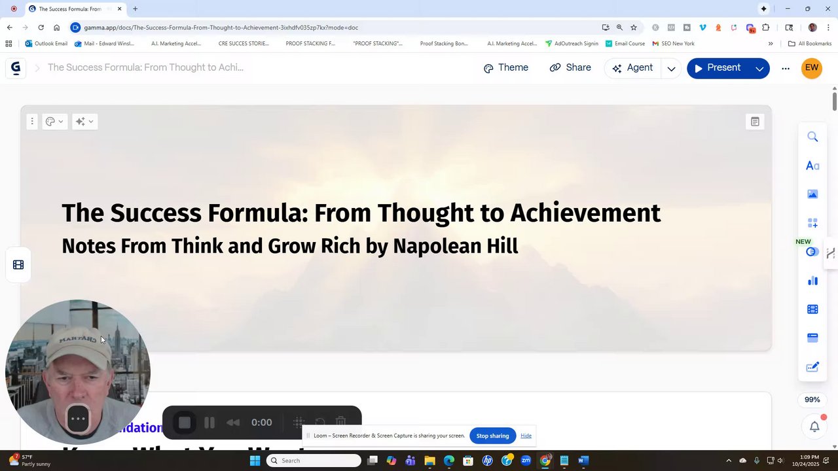Open the All Bookmarks folder

click(x=810, y=44)
